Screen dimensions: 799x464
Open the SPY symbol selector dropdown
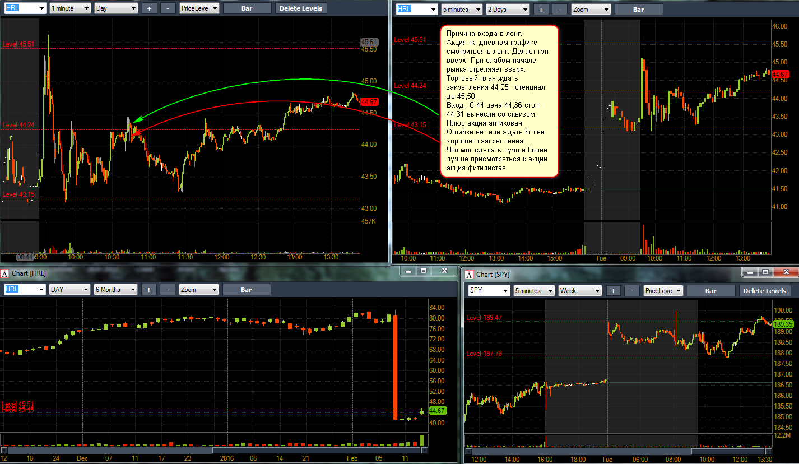pyautogui.click(x=489, y=291)
